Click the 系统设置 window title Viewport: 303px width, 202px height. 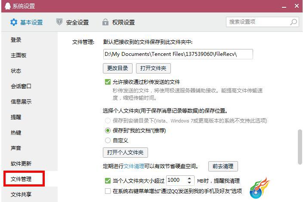(24, 6)
